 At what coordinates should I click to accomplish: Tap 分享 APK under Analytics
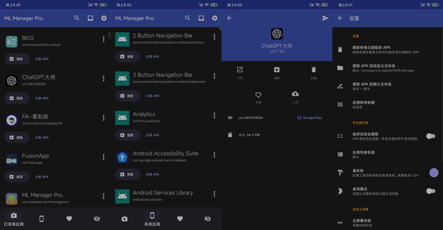(x=153, y=135)
